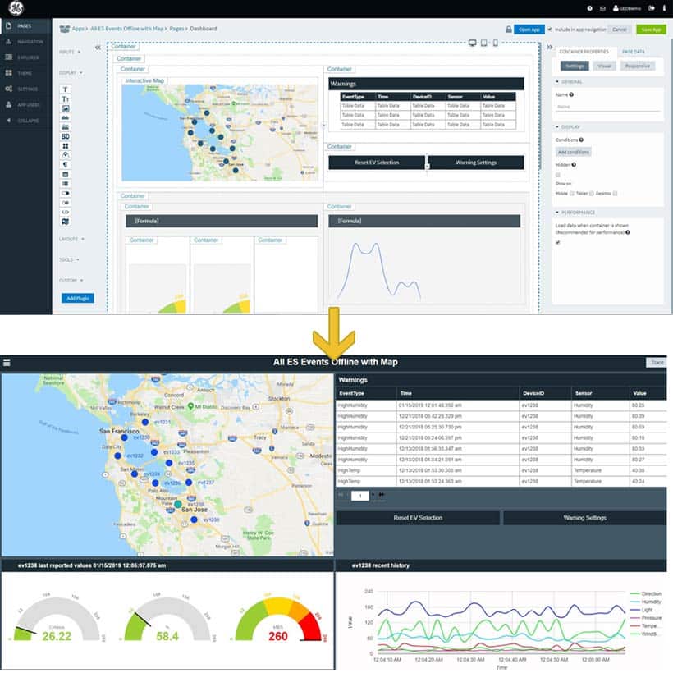673x673 pixels.
Task: Switch to mobile phone preview icon
Action: (x=495, y=43)
